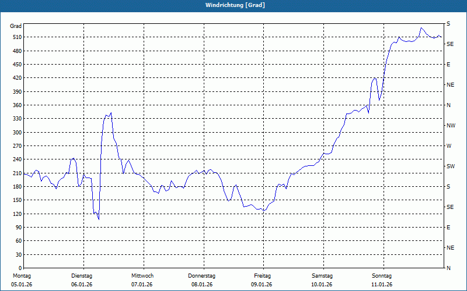Viewport: 467px width, 291px height.
Task: Click the "300" degree axis value
Action: (17, 133)
